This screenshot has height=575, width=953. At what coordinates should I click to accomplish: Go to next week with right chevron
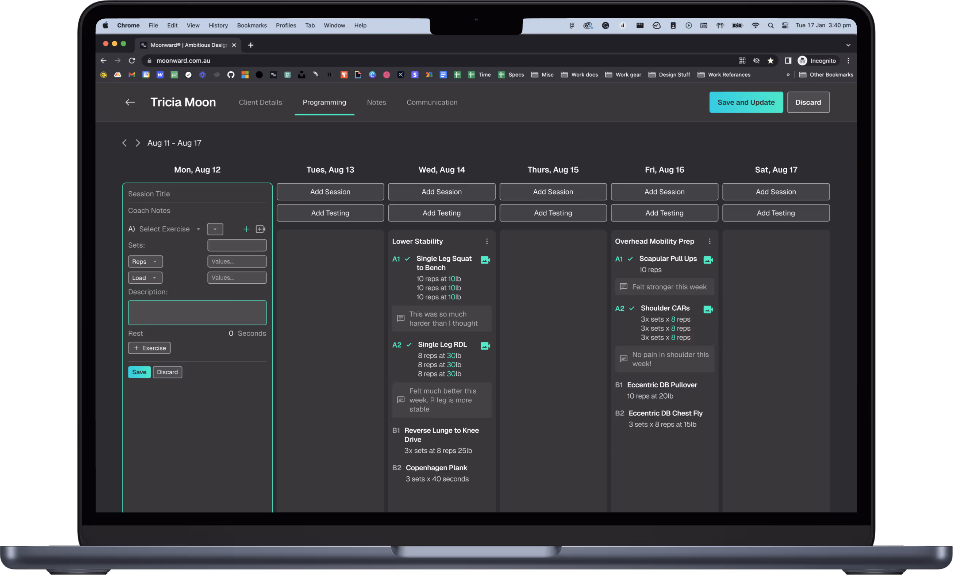pyautogui.click(x=138, y=143)
